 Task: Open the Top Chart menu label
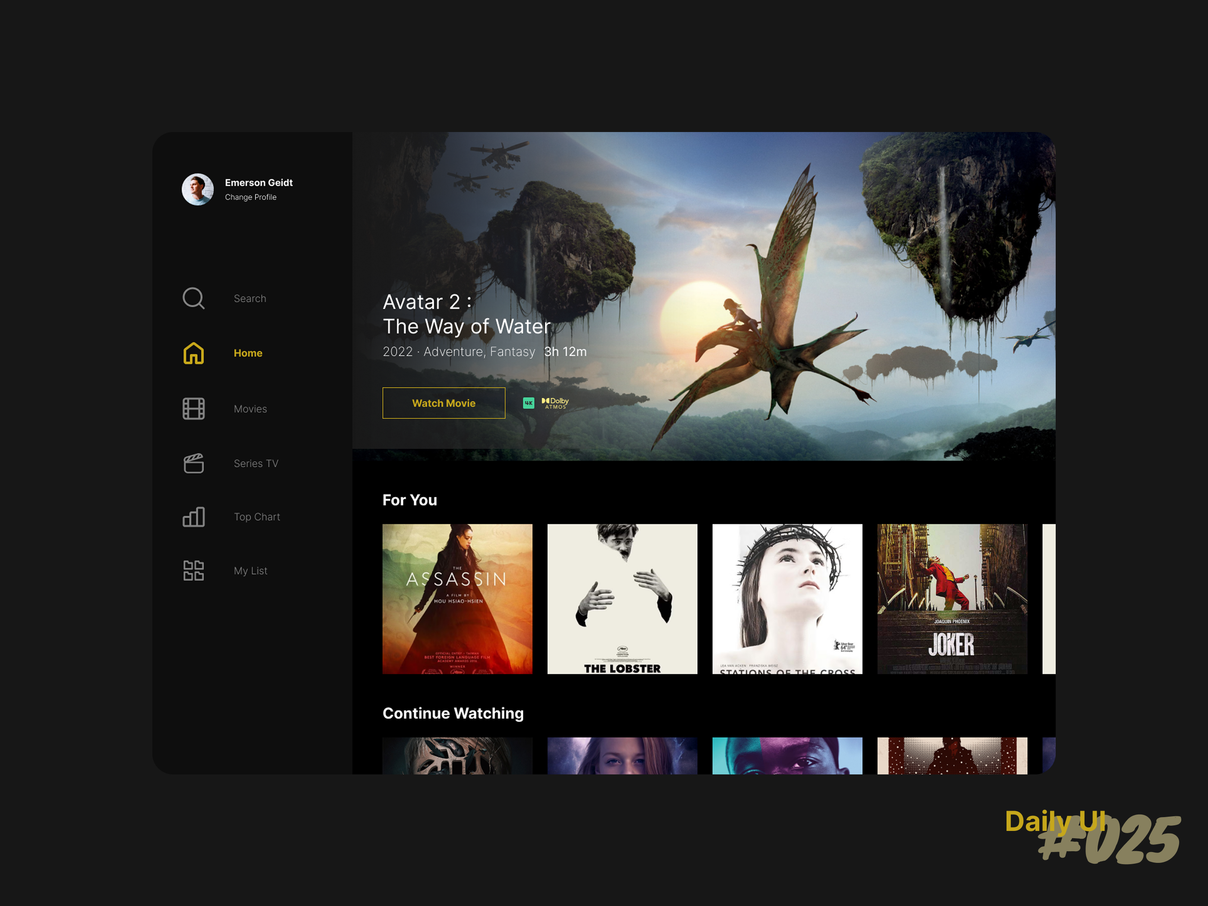pos(257,516)
